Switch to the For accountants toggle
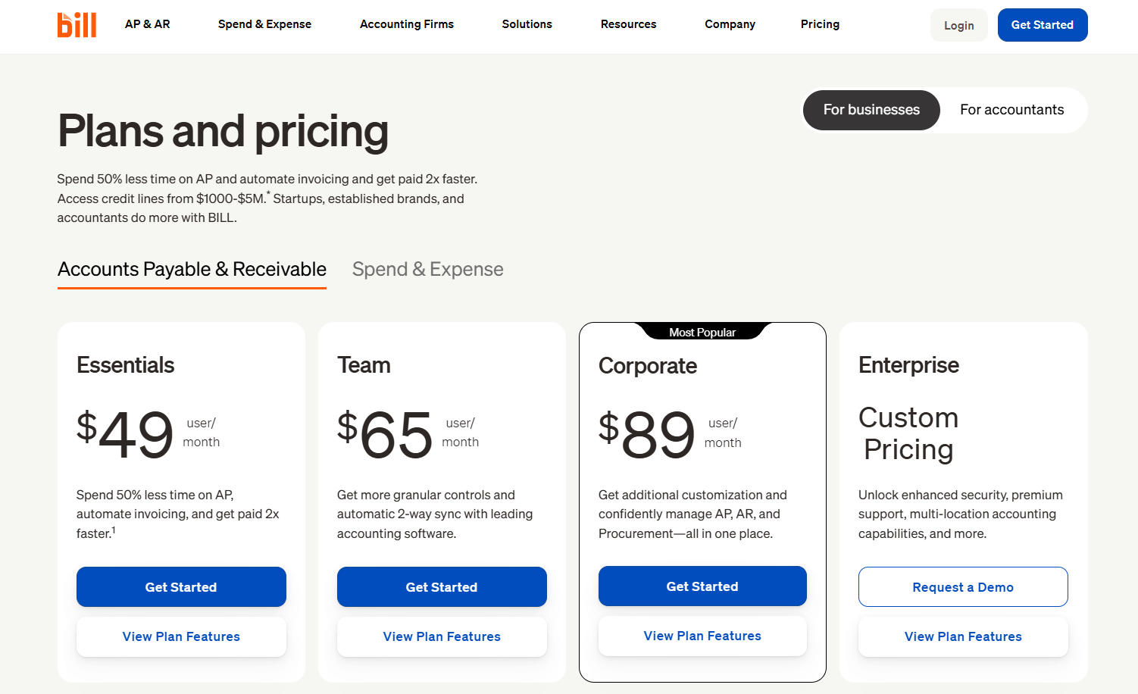Viewport: 1138px width, 694px height. (x=1012, y=110)
